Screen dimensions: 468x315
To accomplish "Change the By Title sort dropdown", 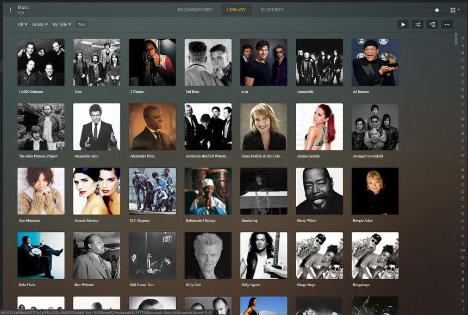I will [x=61, y=24].
